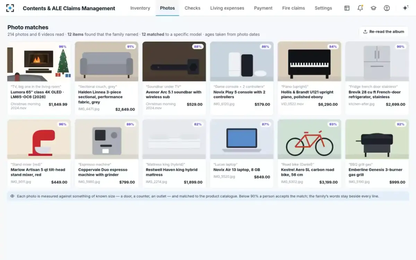The image size is (416, 260).
Task: Click file name kitchen-after.jpg
Action: point(362,104)
